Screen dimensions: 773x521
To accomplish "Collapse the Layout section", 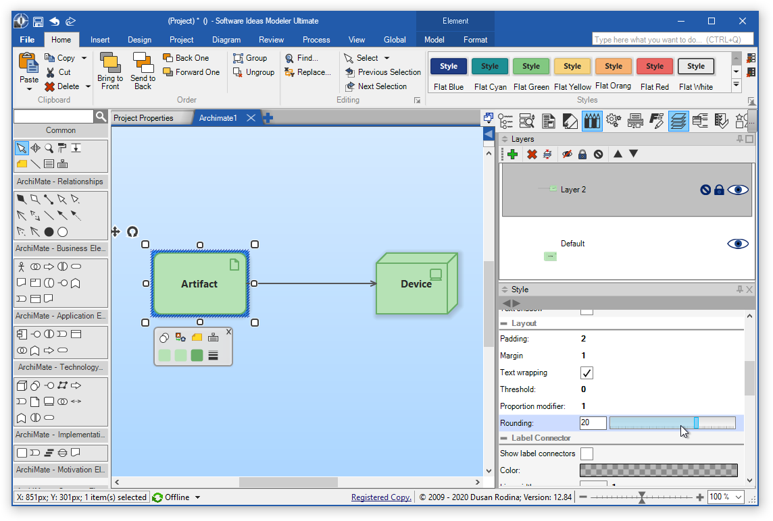I will coord(504,323).
